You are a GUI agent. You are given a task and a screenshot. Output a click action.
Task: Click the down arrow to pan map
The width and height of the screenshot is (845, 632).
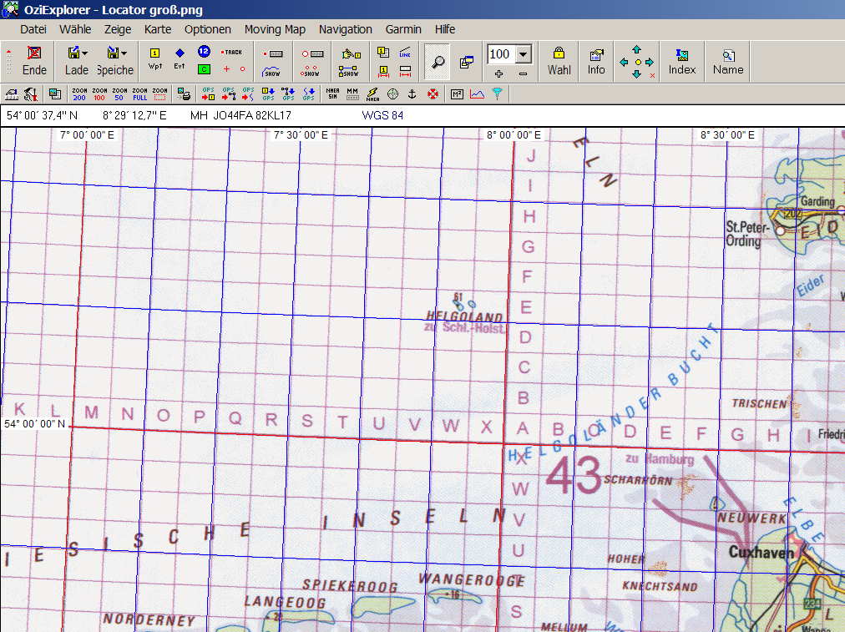coord(637,73)
